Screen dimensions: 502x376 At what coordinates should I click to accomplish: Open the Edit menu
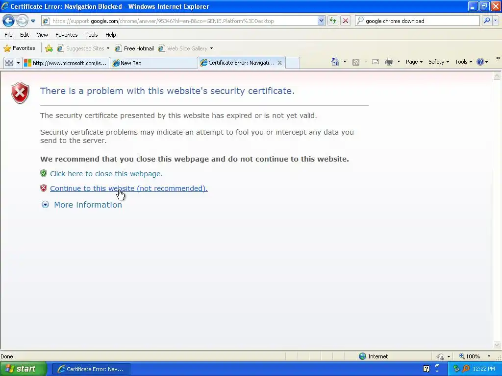pos(25,35)
